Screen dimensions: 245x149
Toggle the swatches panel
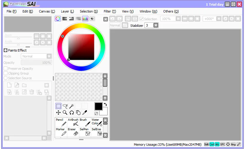[x=85, y=19]
